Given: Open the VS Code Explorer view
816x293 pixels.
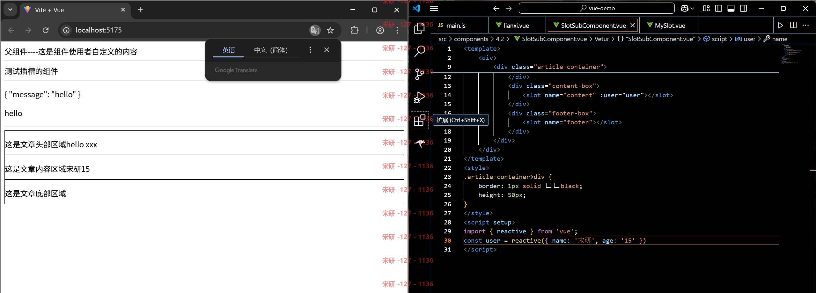Looking at the screenshot, I should (419, 28).
